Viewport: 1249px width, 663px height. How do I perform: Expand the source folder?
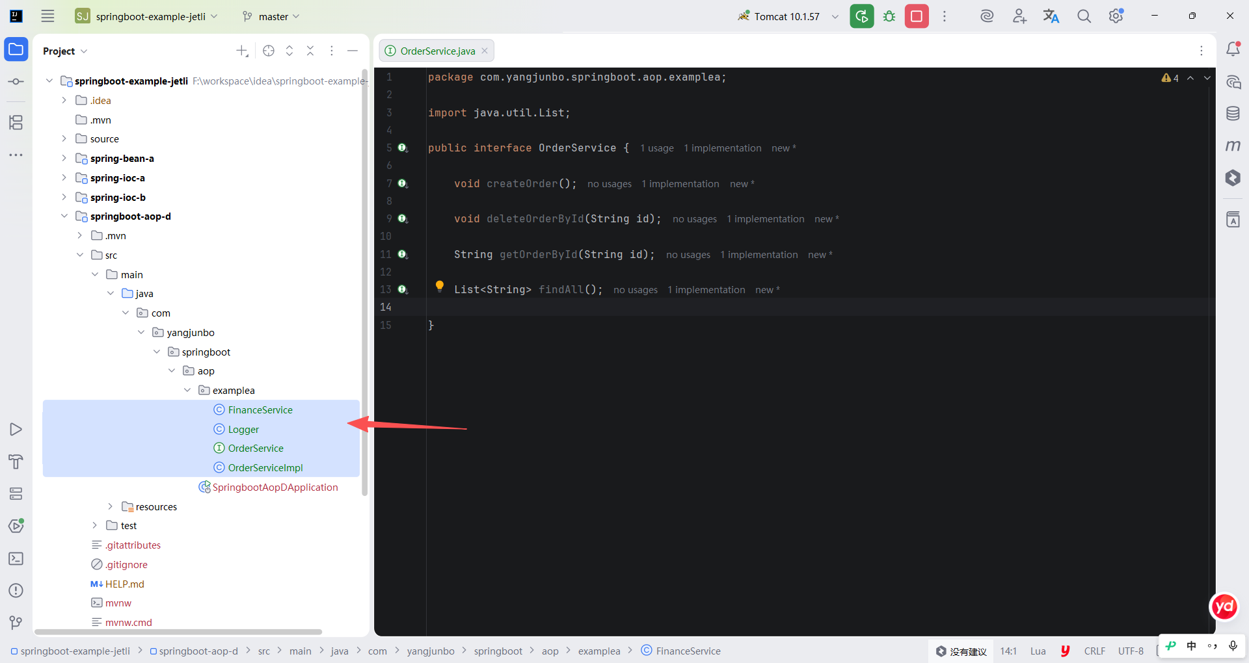click(x=64, y=138)
